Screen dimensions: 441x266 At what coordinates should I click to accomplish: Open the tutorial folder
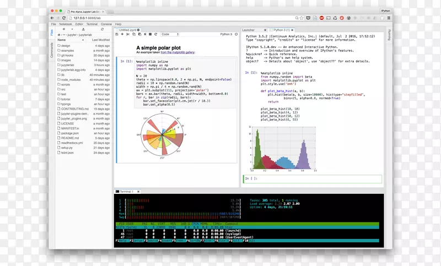tap(84, 99)
